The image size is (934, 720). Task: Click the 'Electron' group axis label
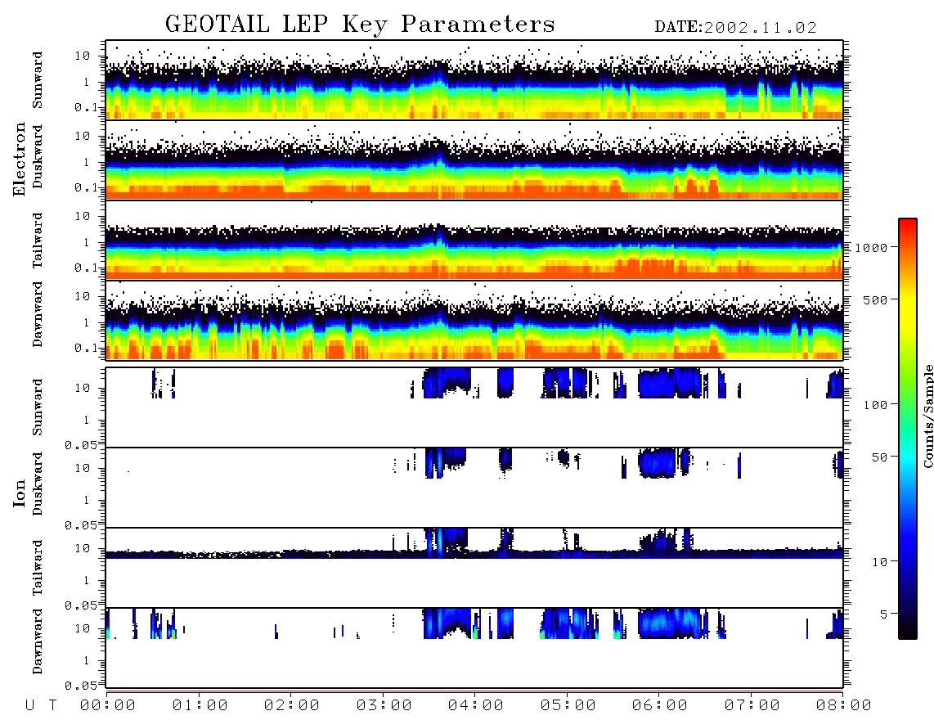[20, 159]
